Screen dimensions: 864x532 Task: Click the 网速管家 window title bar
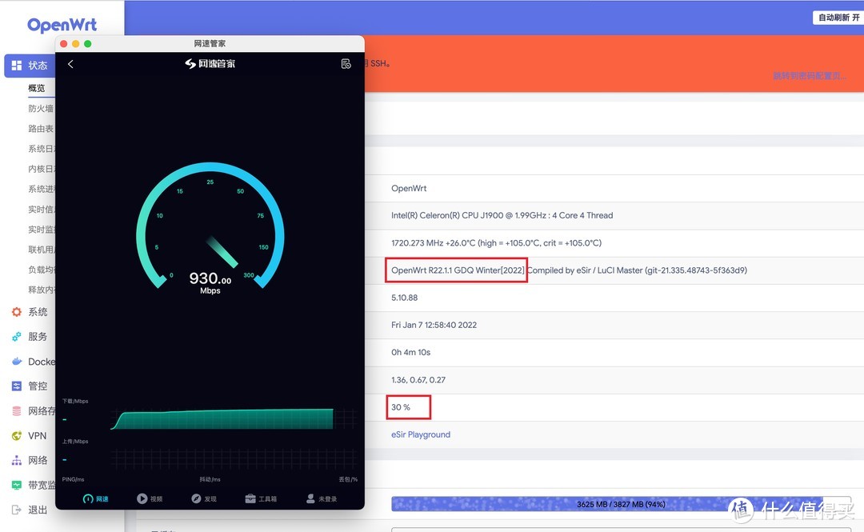tap(210, 43)
